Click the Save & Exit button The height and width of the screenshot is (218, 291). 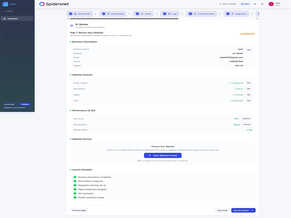222,210
